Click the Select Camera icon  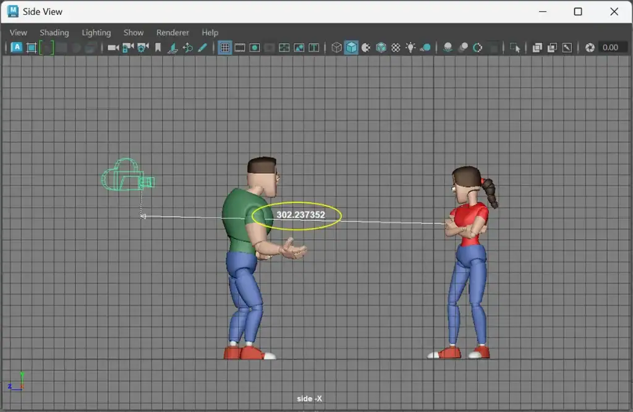click(113, 48)
